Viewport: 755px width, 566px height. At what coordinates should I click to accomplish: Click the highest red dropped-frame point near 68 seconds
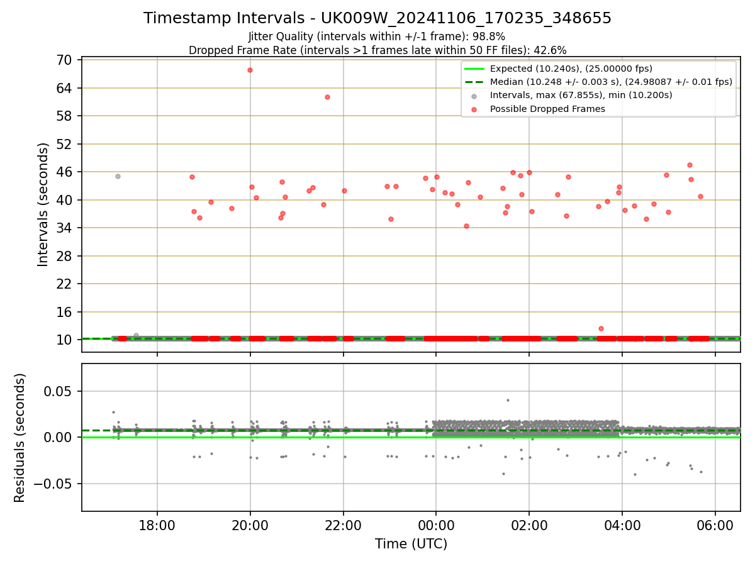pos(250,70)
